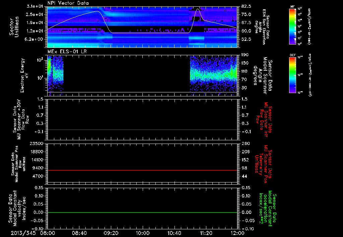Click the Model Scanner Angle degrees axis title

tap(263, 76)
